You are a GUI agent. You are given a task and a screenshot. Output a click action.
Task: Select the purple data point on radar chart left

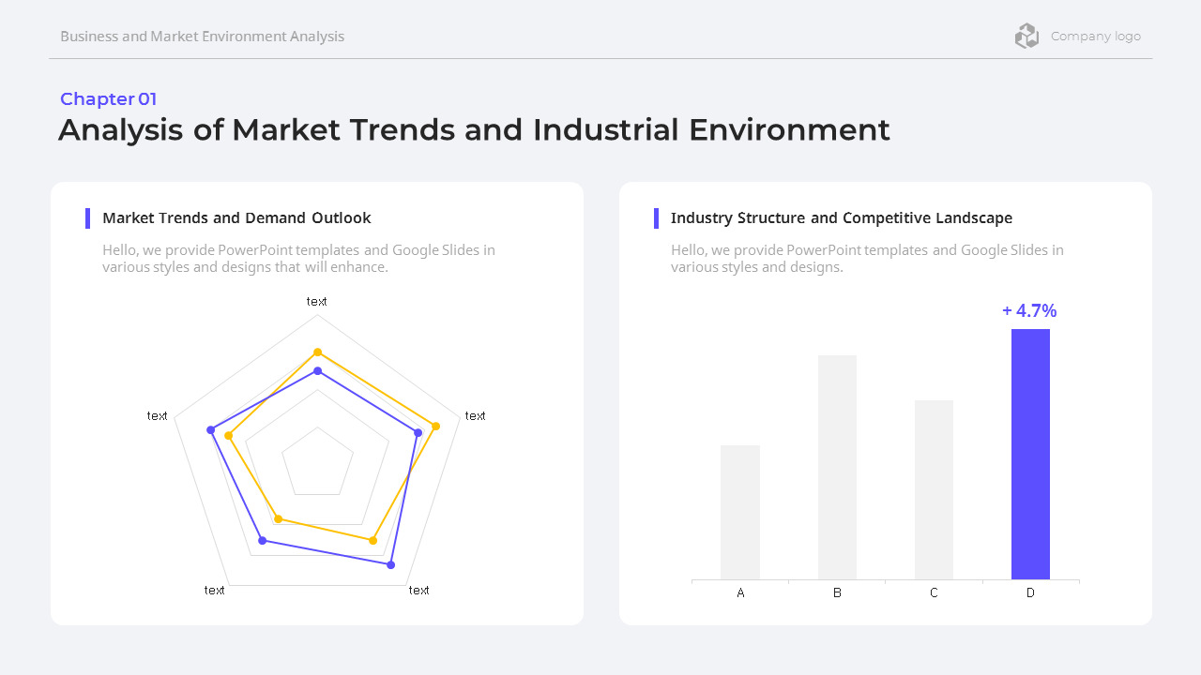[x=208, y=429]
